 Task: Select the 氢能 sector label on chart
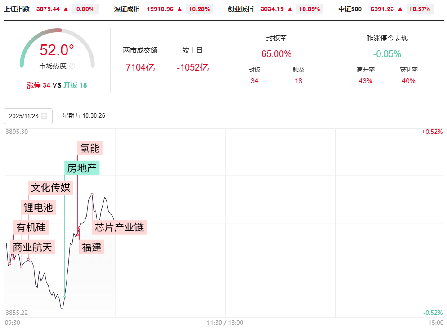tap(90, 148)
